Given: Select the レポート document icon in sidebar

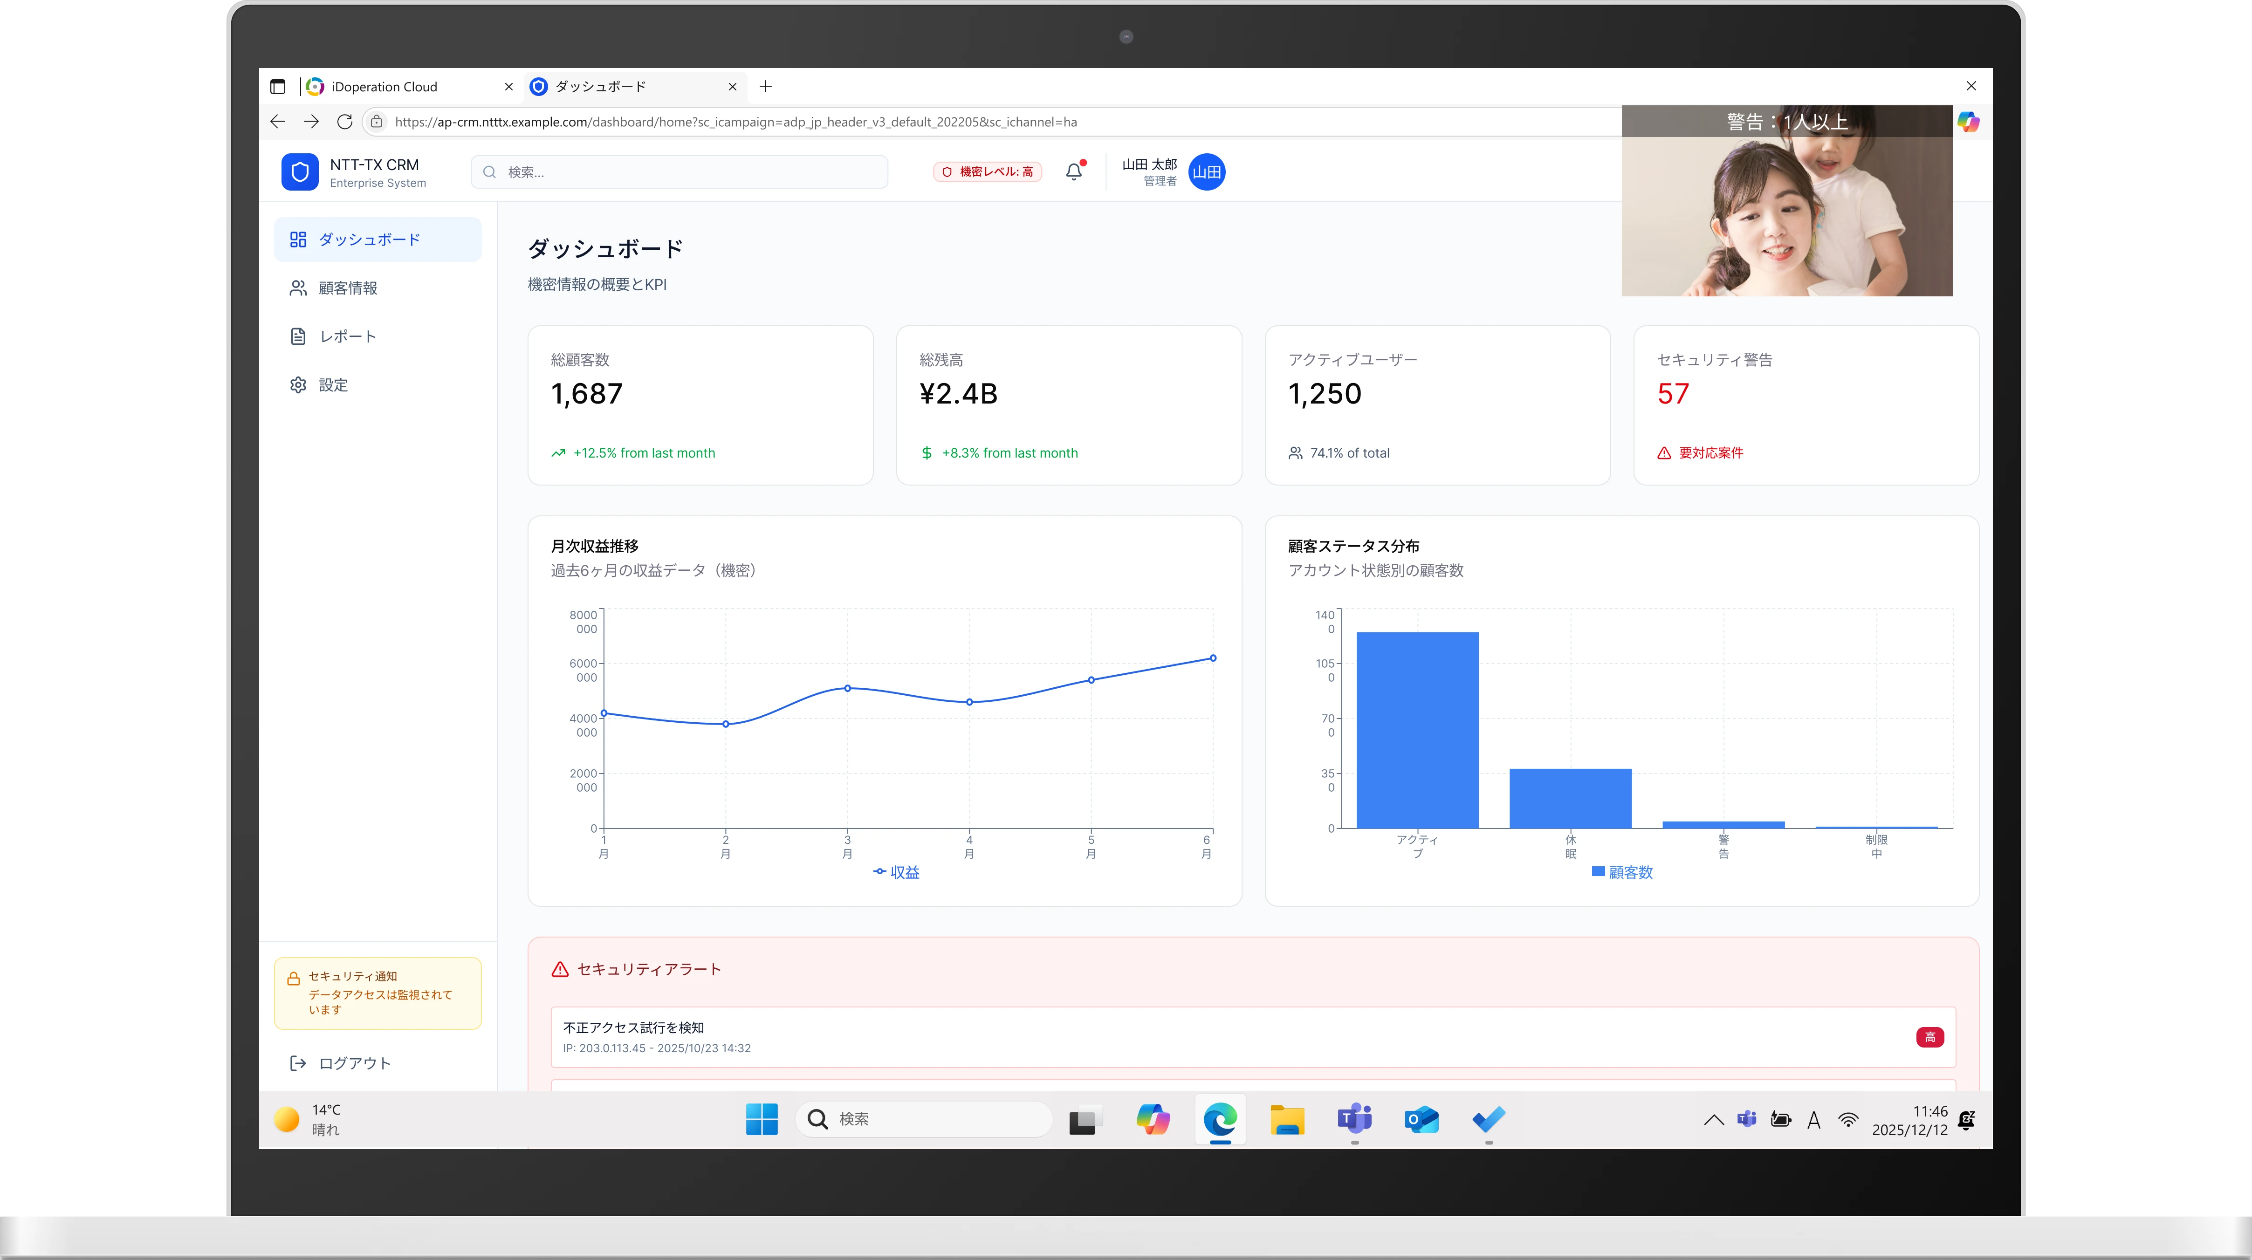Looking at the screenshot, I should click(298, 336).
